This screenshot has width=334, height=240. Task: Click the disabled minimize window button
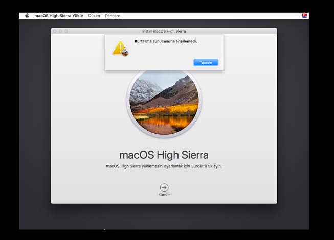pyautogui.click(x=60, y=31)
